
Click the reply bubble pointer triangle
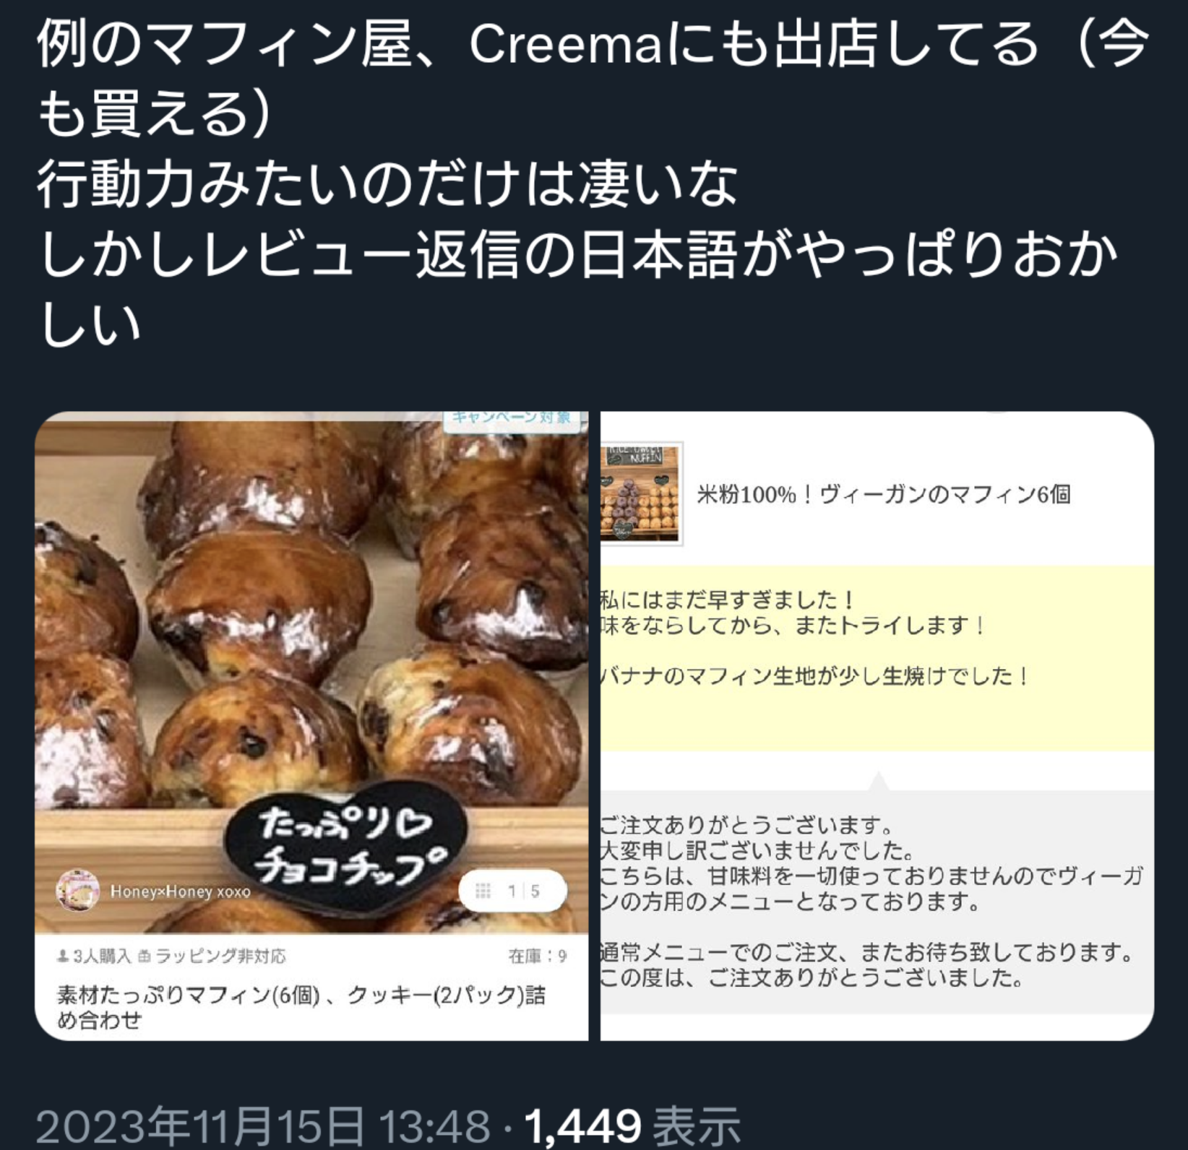[878, 781]
